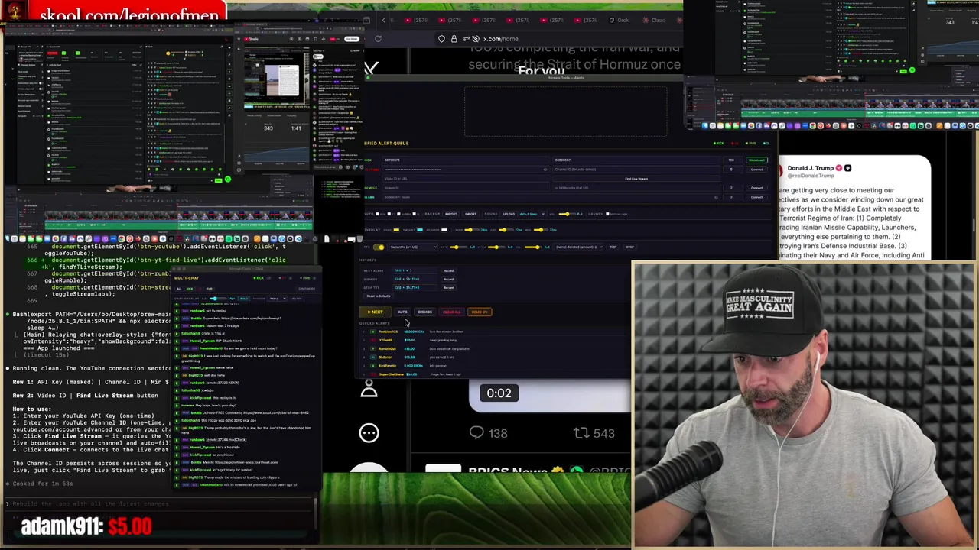The width and height of the screenshot is (979, 550).
Task: Click the X logo on the x.com page
Action: [x=371, y=68]
